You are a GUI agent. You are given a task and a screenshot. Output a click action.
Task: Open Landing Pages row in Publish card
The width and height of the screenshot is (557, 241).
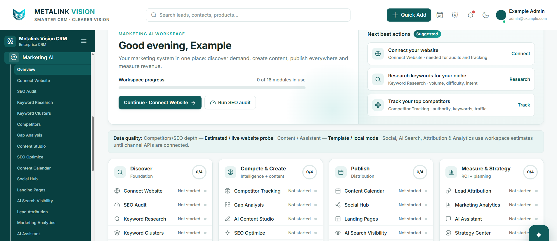tap(381, 219)
